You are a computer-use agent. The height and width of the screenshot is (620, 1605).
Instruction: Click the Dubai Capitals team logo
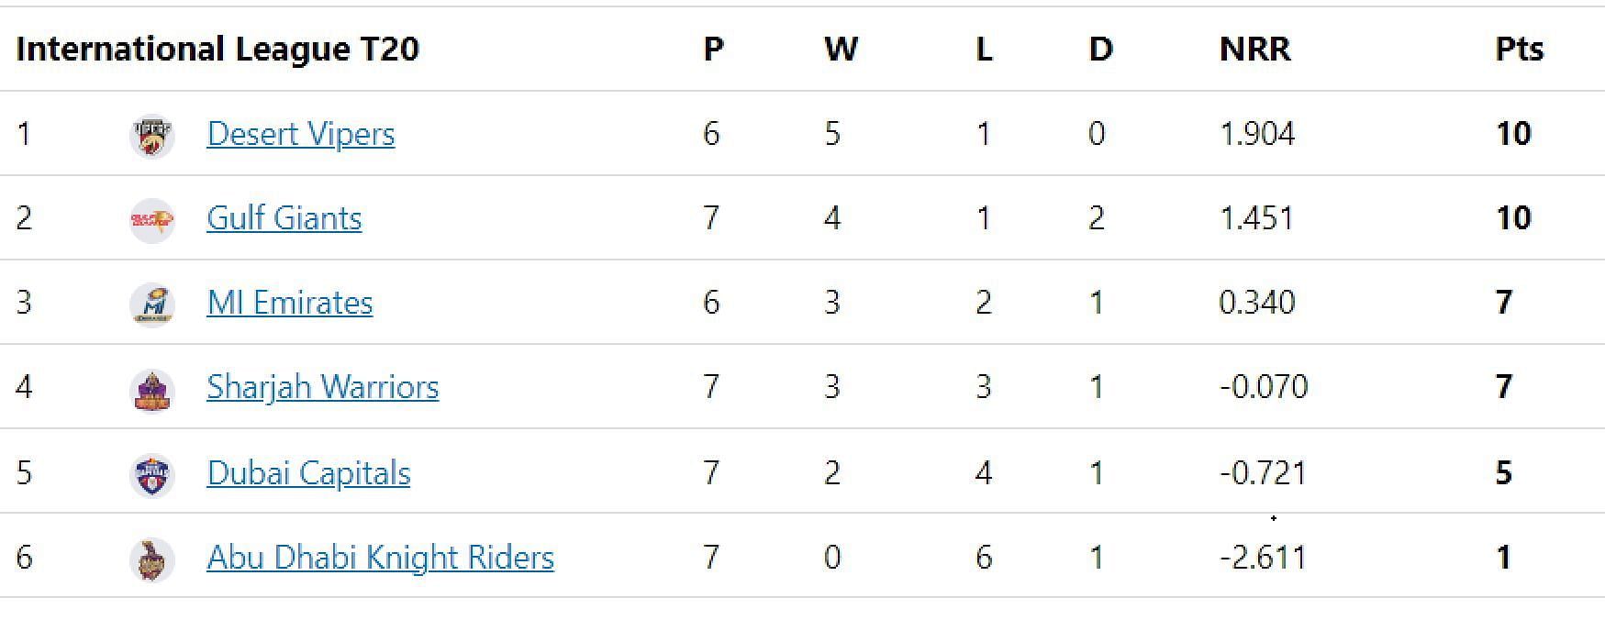tap(152, 475)
